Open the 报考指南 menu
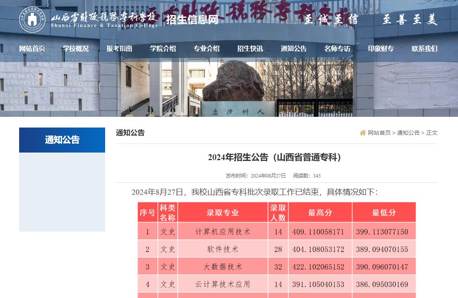 coord(119,48)
